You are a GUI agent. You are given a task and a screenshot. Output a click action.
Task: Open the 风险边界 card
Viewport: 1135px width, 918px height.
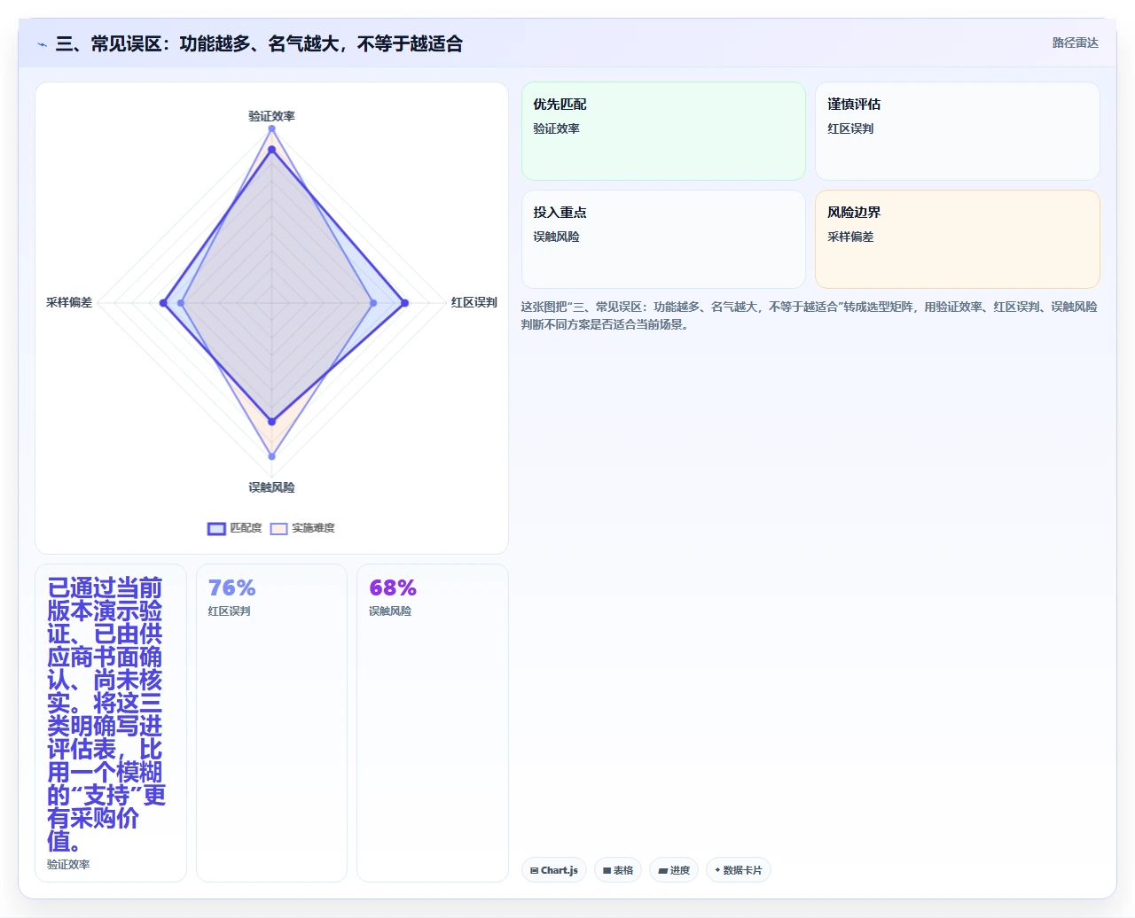coord(958,239)
